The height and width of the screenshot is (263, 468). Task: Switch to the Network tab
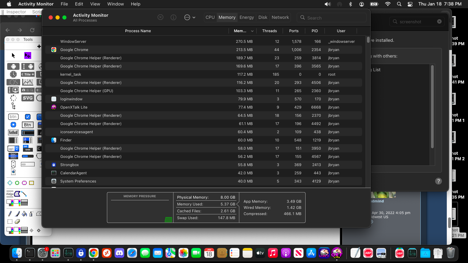click(280, 17)
